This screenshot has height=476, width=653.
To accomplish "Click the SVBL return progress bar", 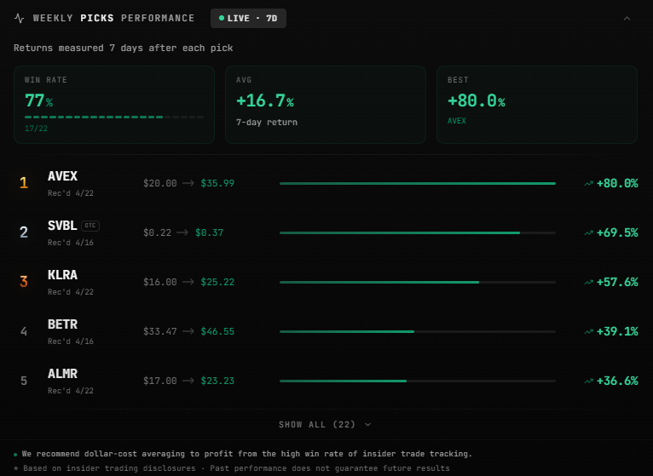I will tap(417, 232).
